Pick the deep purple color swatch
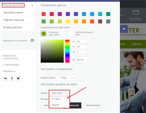146x113 pixels. [x=68, y=14]
